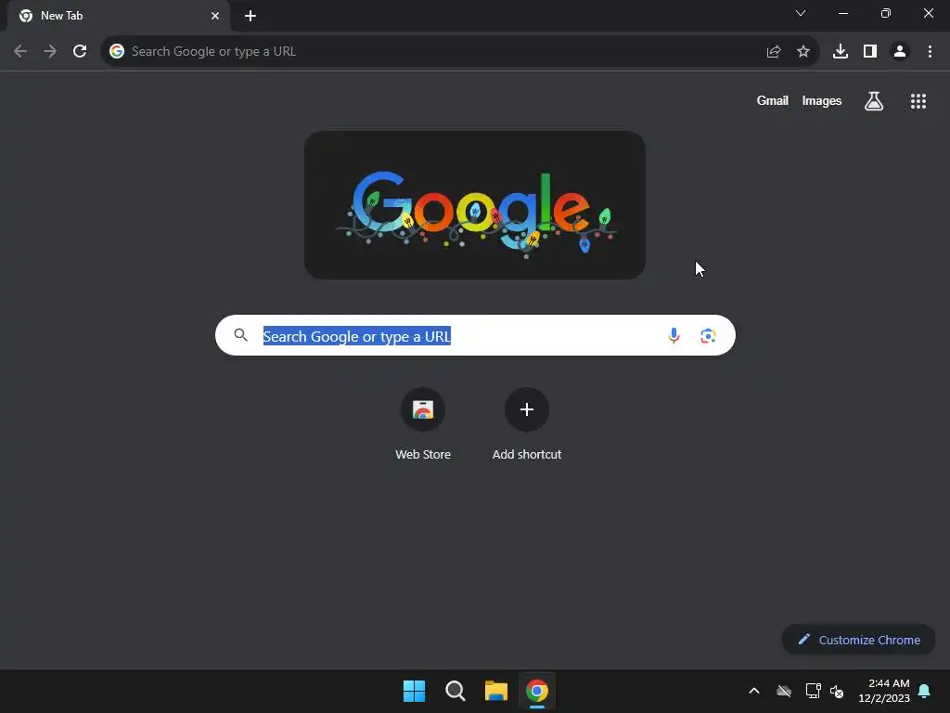Open the Web Store shortcut
The height and width of the screenshot is (713, 950).
[423, 409]
